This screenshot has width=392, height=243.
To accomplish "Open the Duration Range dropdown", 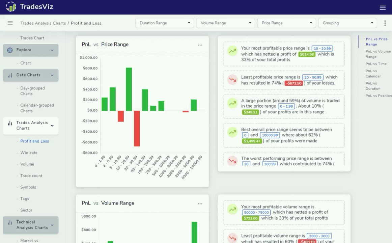I will coord(165,23).
